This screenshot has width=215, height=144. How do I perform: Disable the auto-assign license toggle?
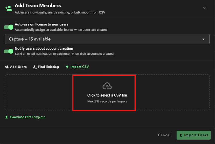tap(9, 27)
